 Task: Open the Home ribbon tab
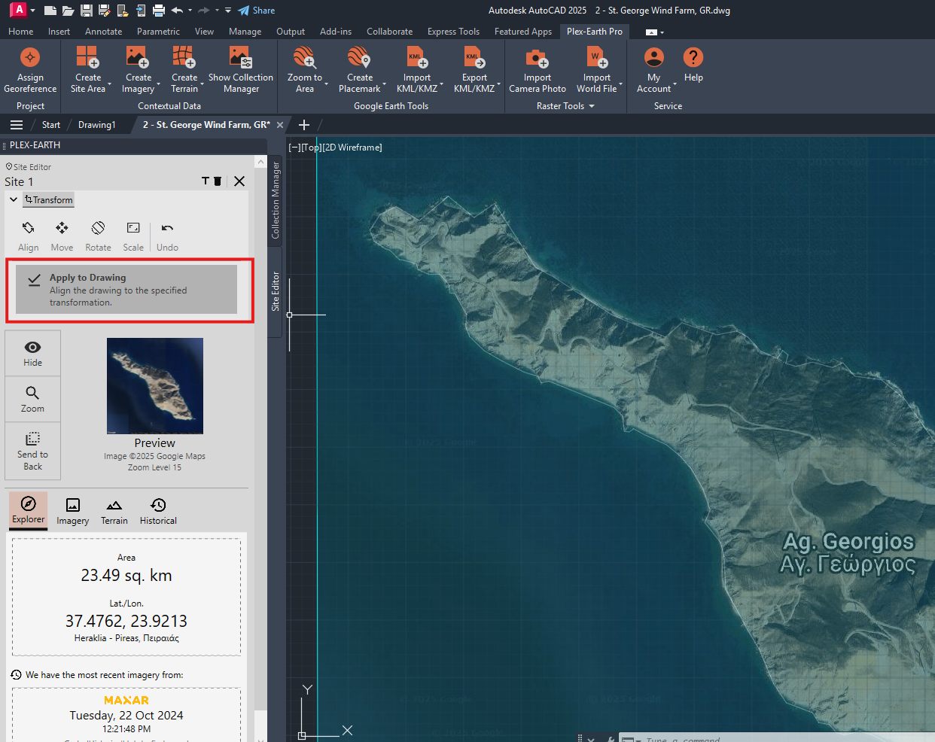[x=20, y=32]
